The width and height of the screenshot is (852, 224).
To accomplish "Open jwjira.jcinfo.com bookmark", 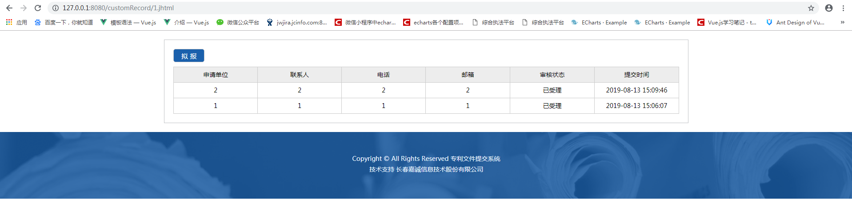I will (x=296, y=22).
